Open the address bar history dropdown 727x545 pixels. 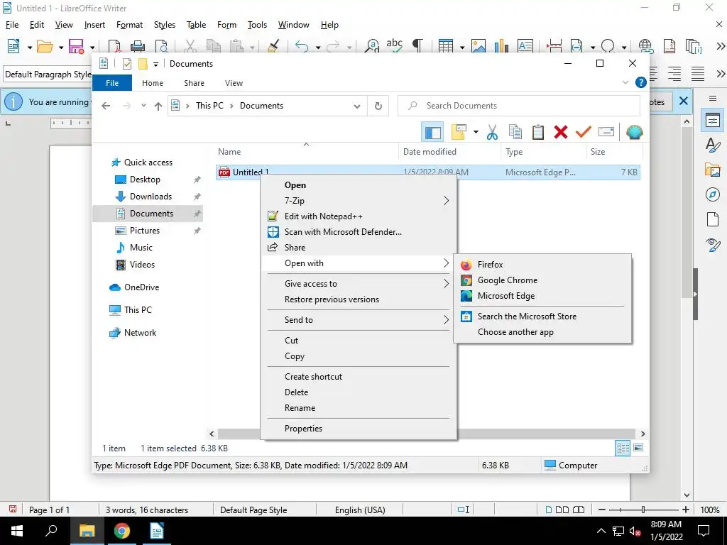[357, 106]
